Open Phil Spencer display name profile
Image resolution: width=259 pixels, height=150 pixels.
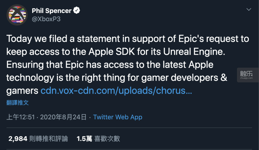[x=55, y=11]
